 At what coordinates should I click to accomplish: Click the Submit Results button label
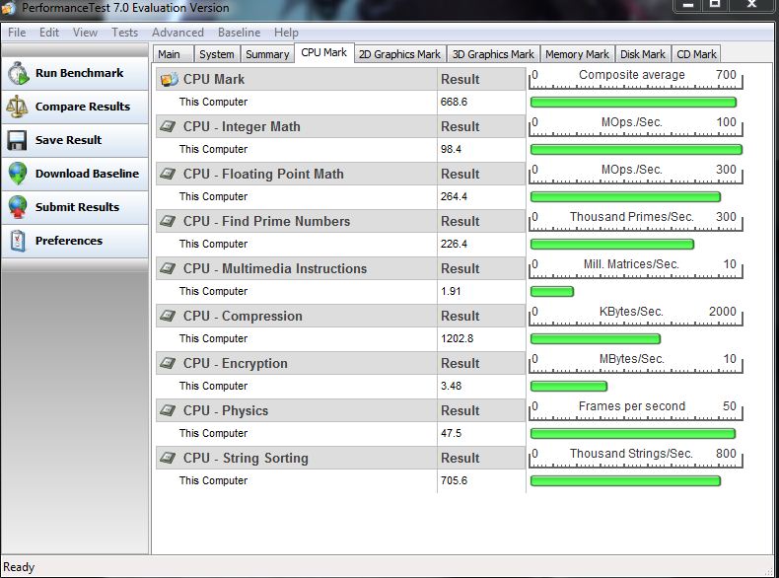click(78, 207)
